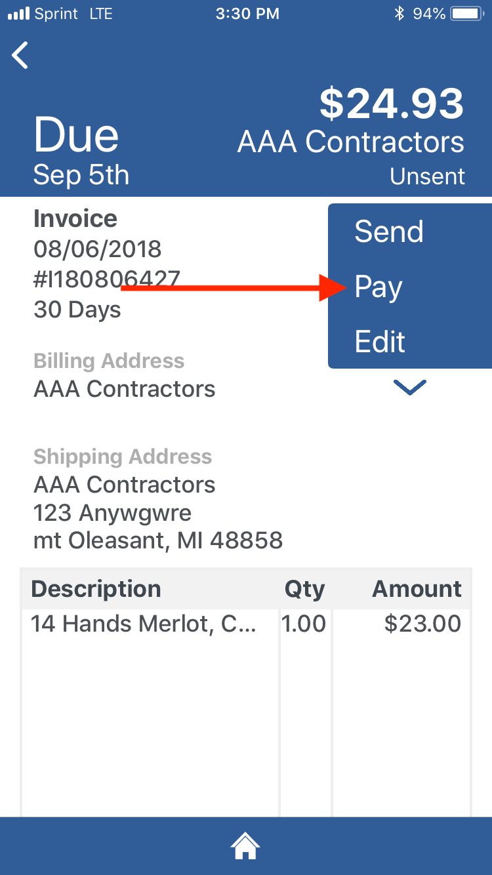Tap the Shipping Address section label

(123, 457)
